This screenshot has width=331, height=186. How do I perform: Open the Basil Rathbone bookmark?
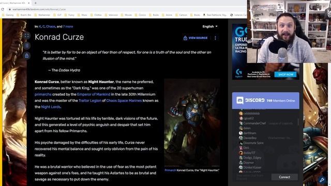pyautogui.click(x=215, y=15)
